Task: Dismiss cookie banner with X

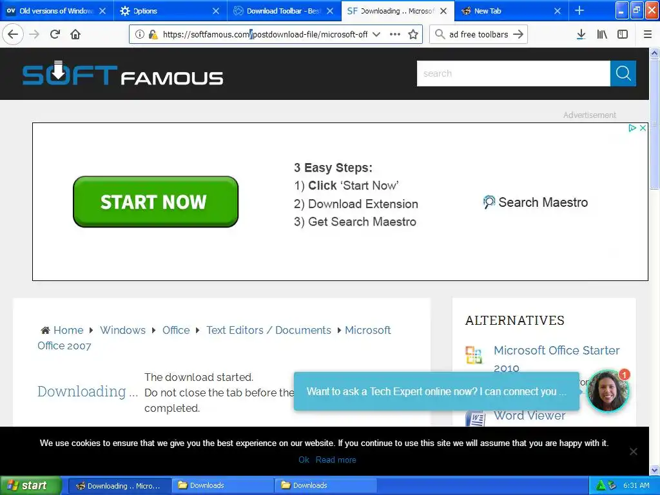Action: [x=633, y=451]
